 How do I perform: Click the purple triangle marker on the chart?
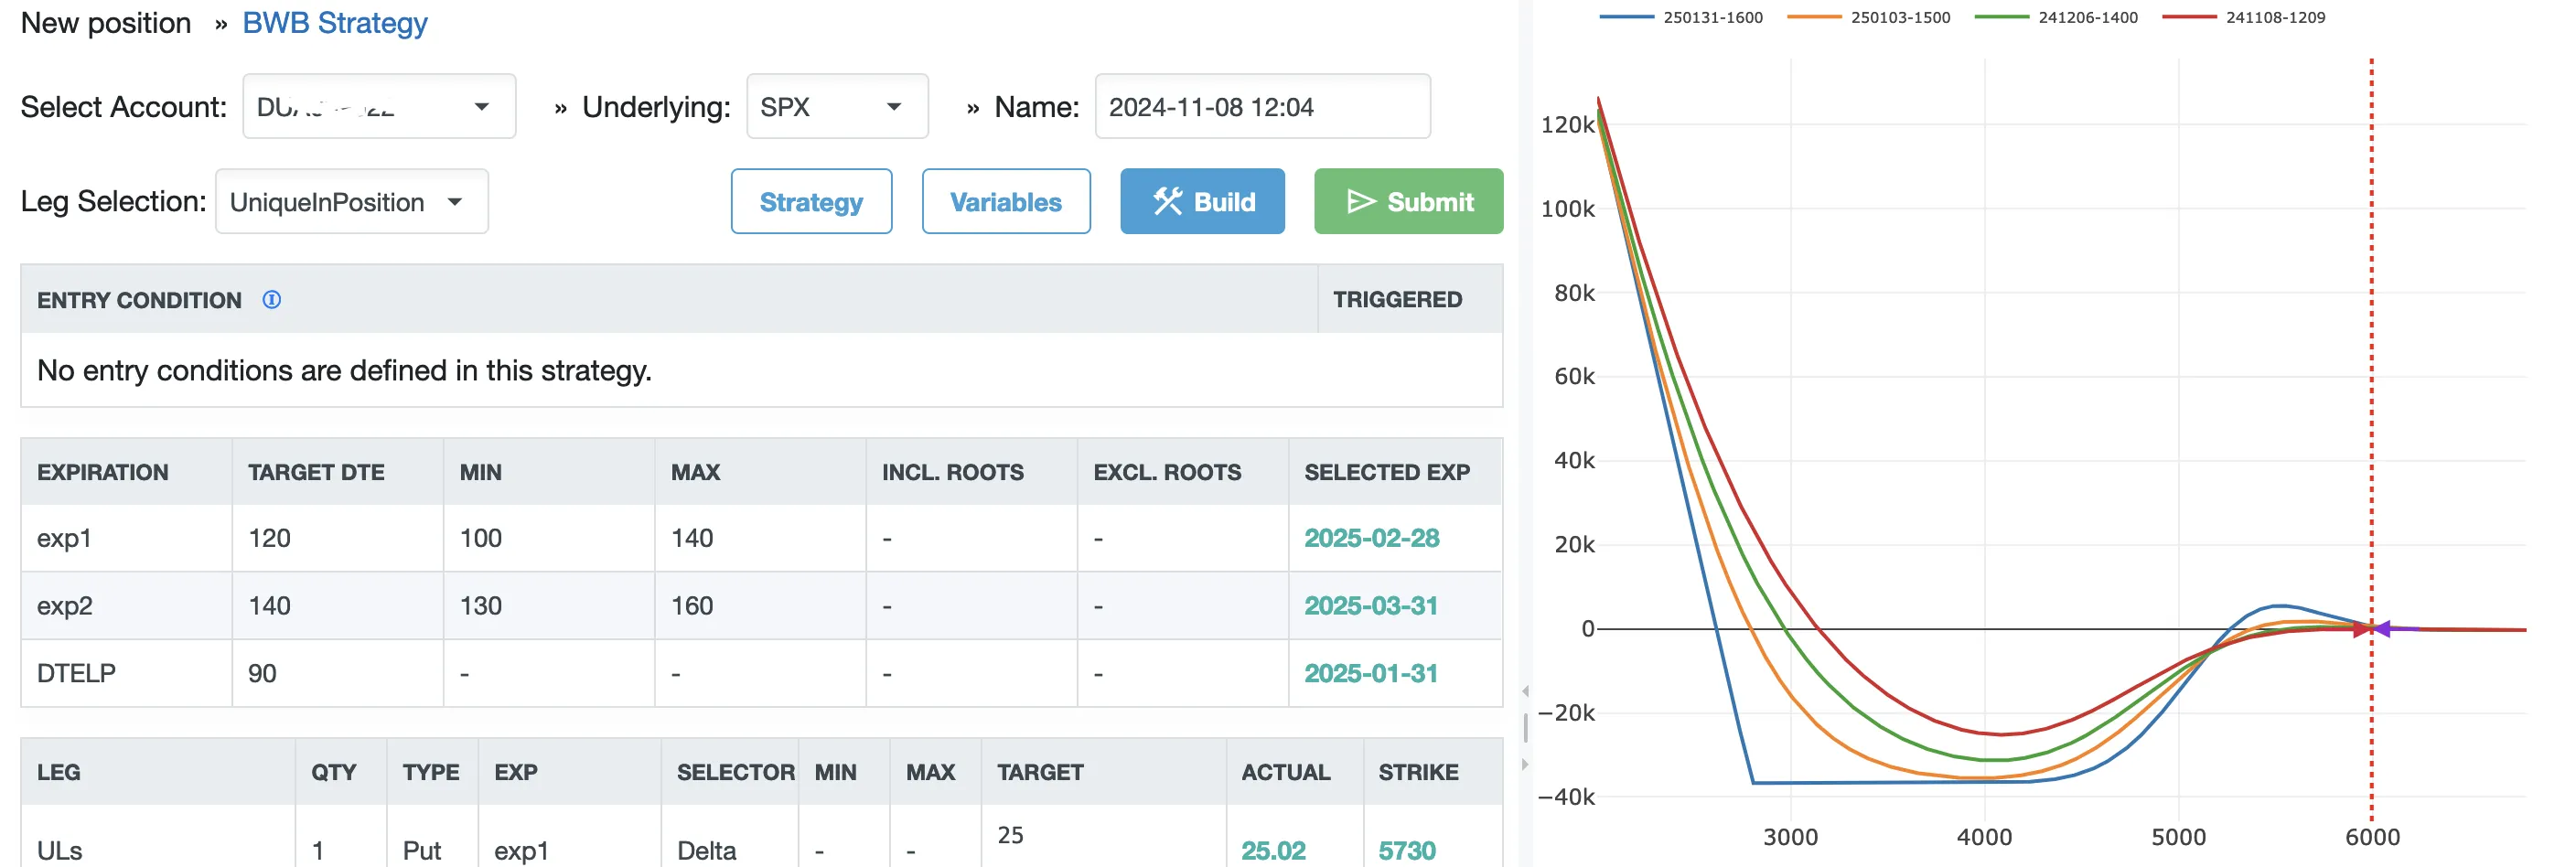2382,629
